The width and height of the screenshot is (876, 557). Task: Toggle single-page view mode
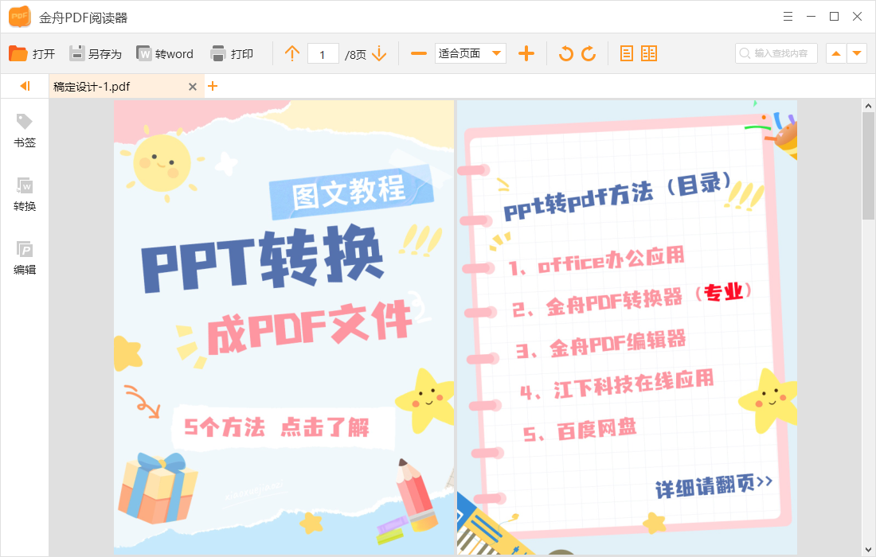point(626,53)
